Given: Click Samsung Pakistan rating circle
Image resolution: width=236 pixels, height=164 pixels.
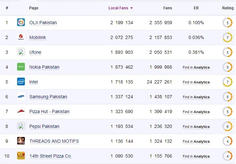Looking at the screenshot, I should (227, 97).
